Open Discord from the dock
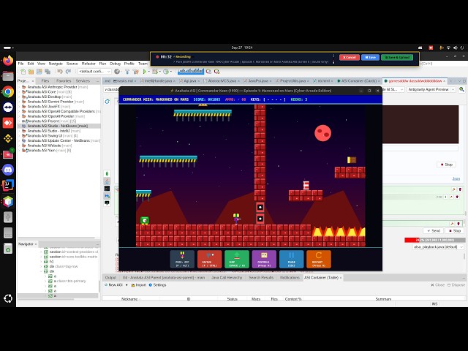Viewport: 468px width, 351px height. pyautogui.click(x=8, y=170)
